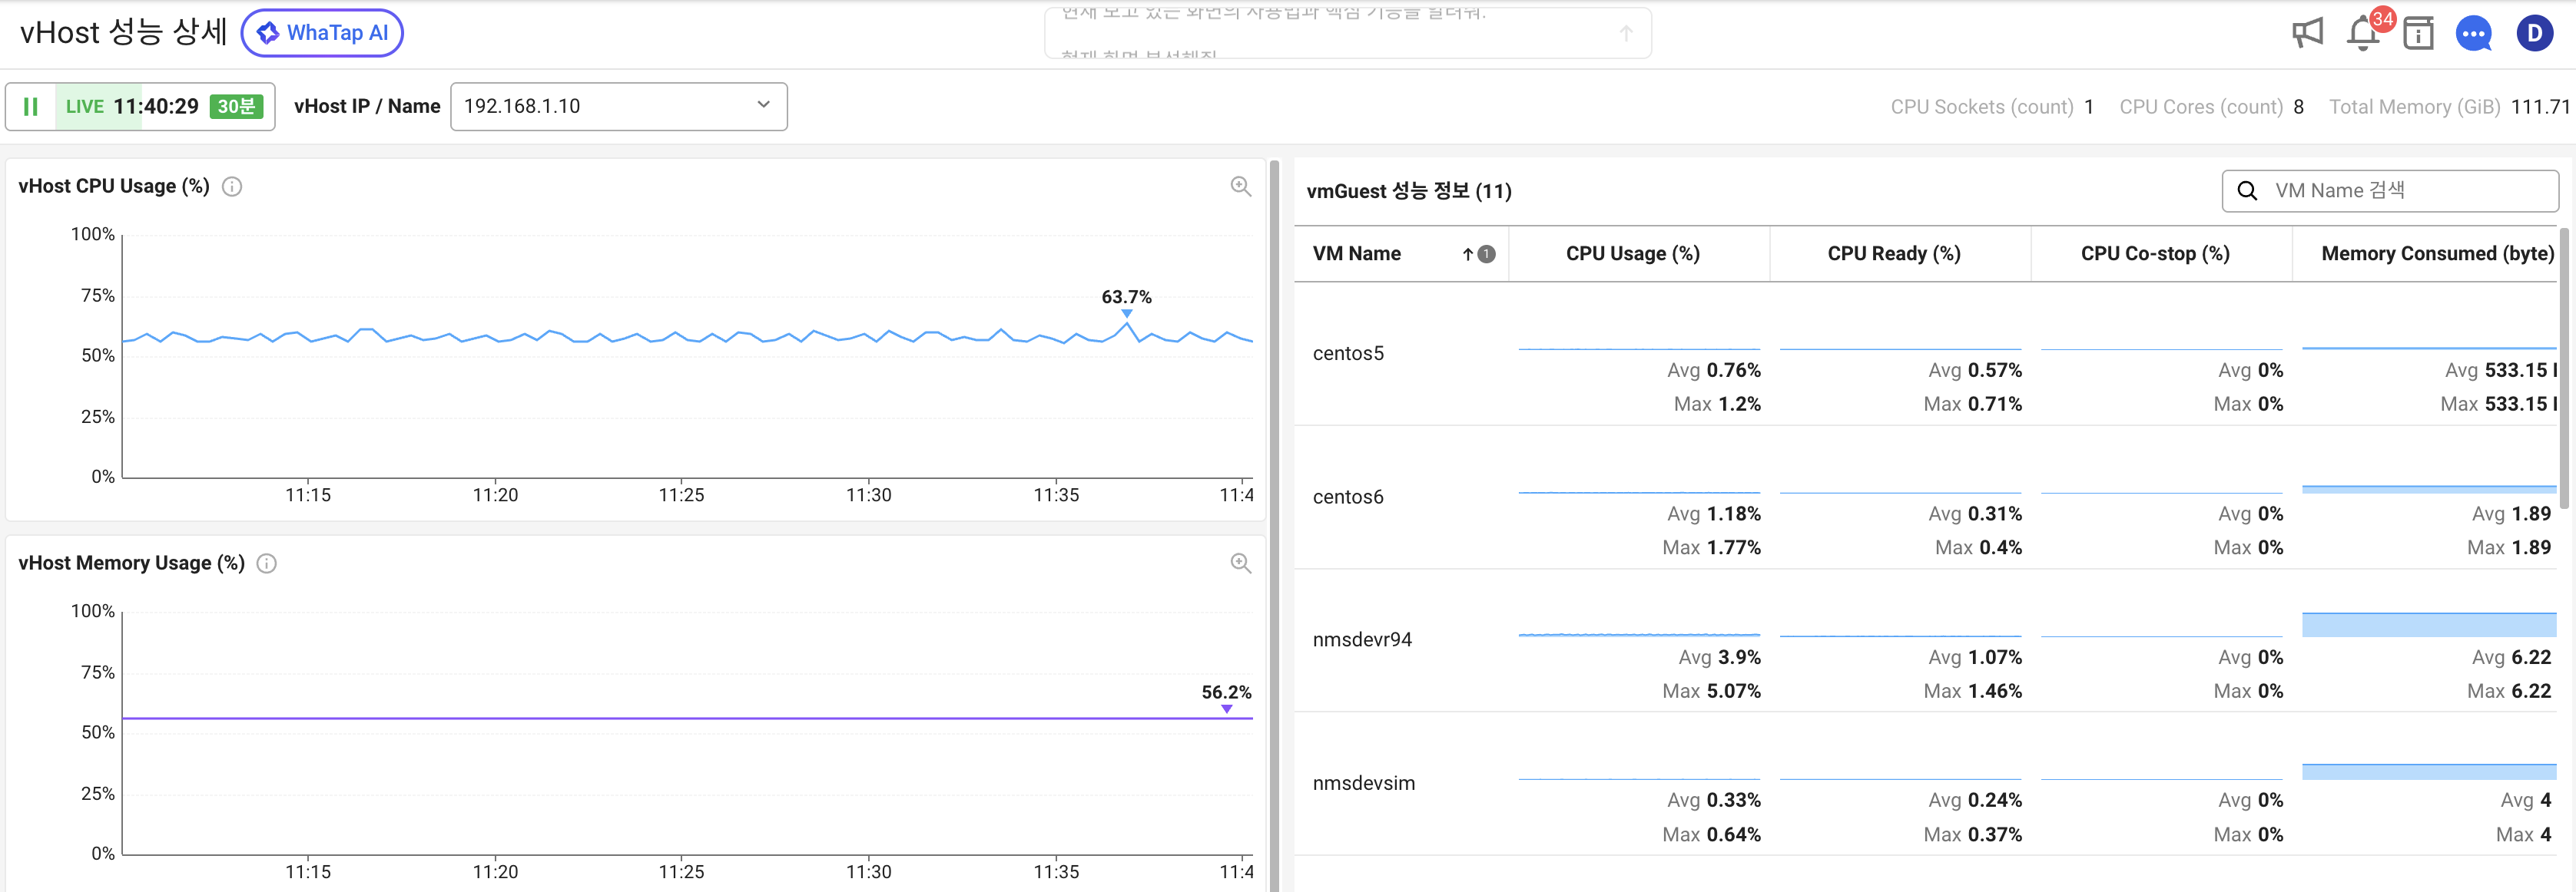Sort by the CPU Usage (%) column
Image resolution: width=2576 pixels, height=892 pixels.
pos(1632,254)
